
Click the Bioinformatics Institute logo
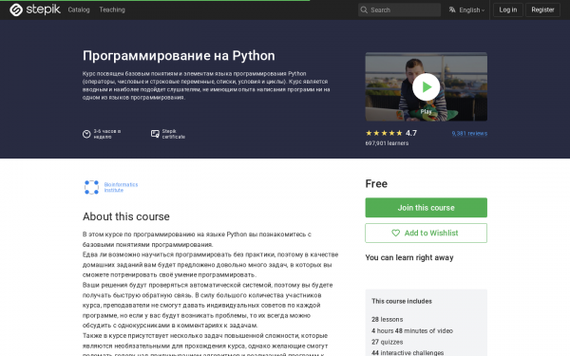pos(91,187)
